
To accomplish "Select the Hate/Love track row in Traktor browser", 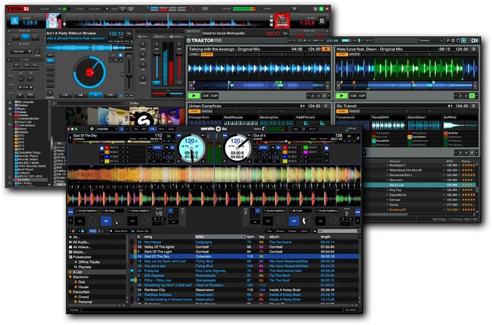I will click(x=420, y=185).
